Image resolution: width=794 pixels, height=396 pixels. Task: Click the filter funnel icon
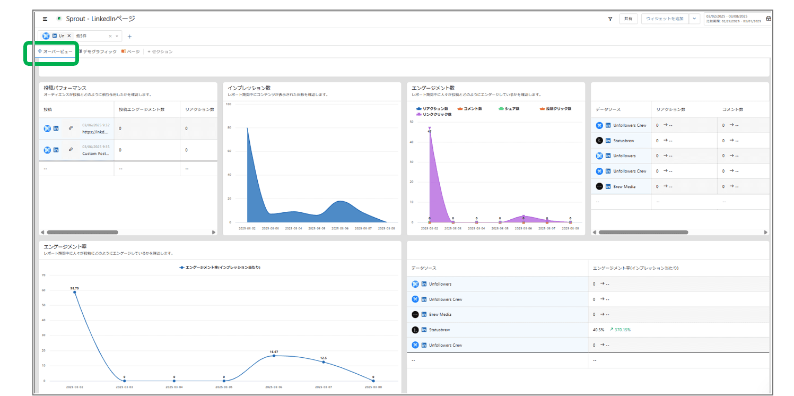point(610,19)
